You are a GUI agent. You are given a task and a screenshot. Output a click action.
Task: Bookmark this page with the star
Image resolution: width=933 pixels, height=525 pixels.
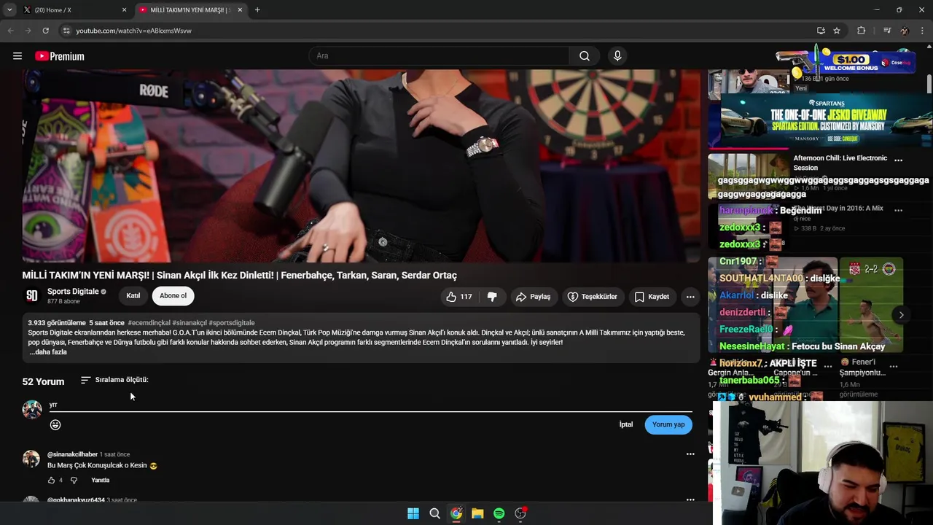(x=837, y=31)
